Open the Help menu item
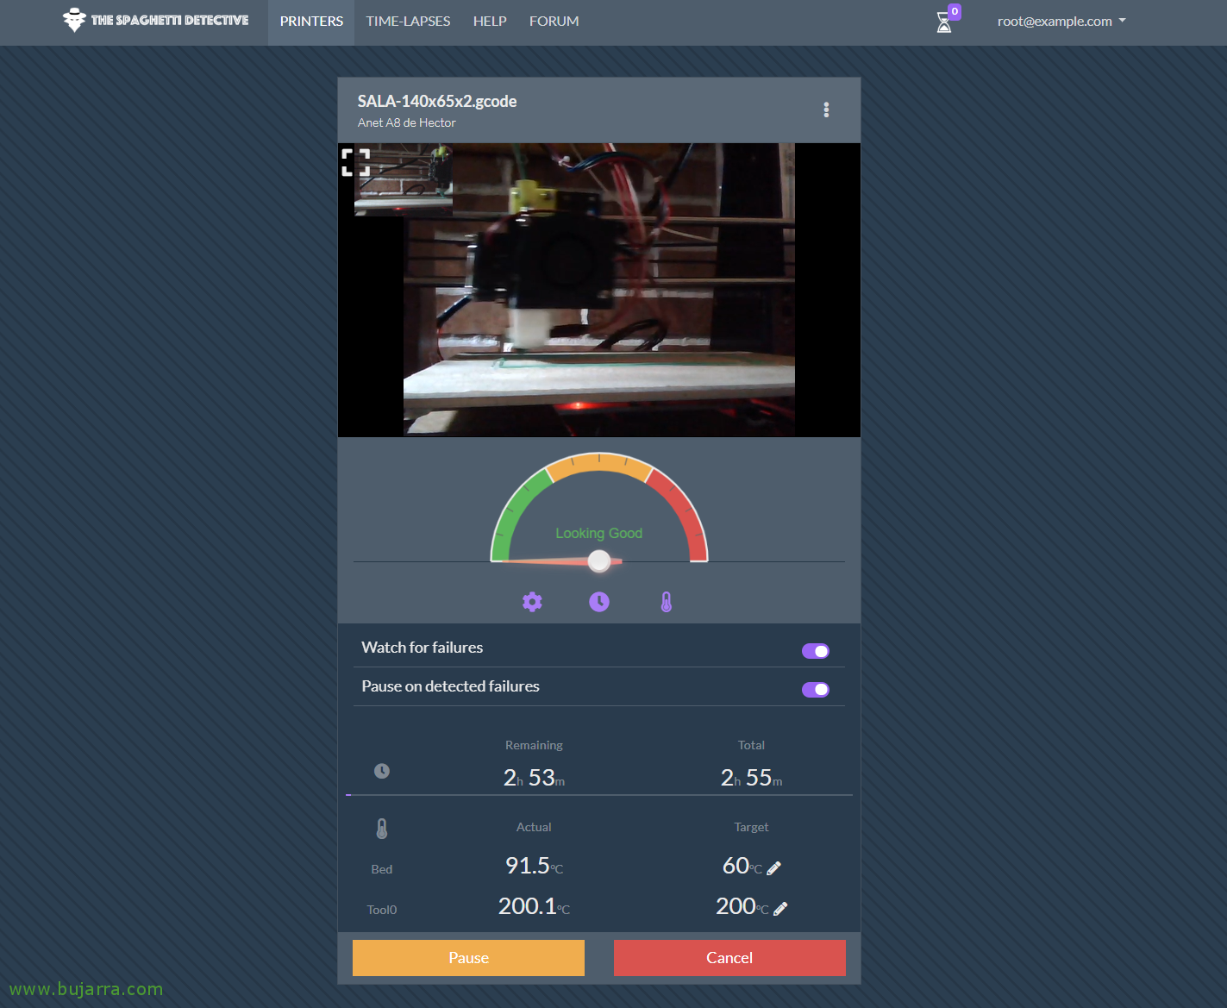The width and height of the screenshot is (1227, 1008). 490,22
